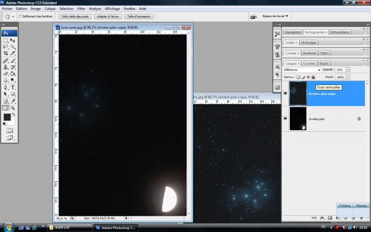Viewport: 371px width, 232px height.
Task: Open the Histogramme panel flyout menu
Action: pyautogui.click(x=367, y=33)
